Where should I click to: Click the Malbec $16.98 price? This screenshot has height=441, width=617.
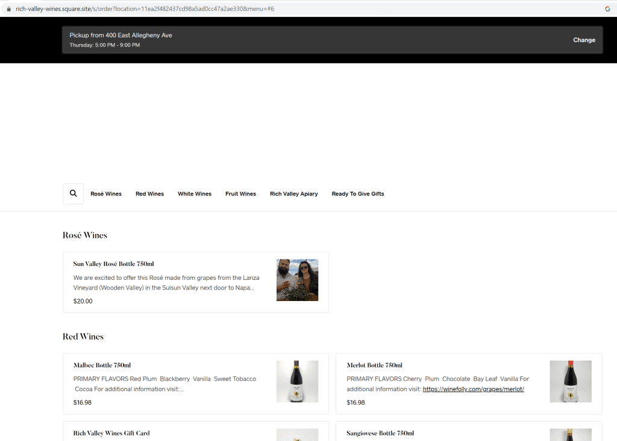(x=82, y=402)
